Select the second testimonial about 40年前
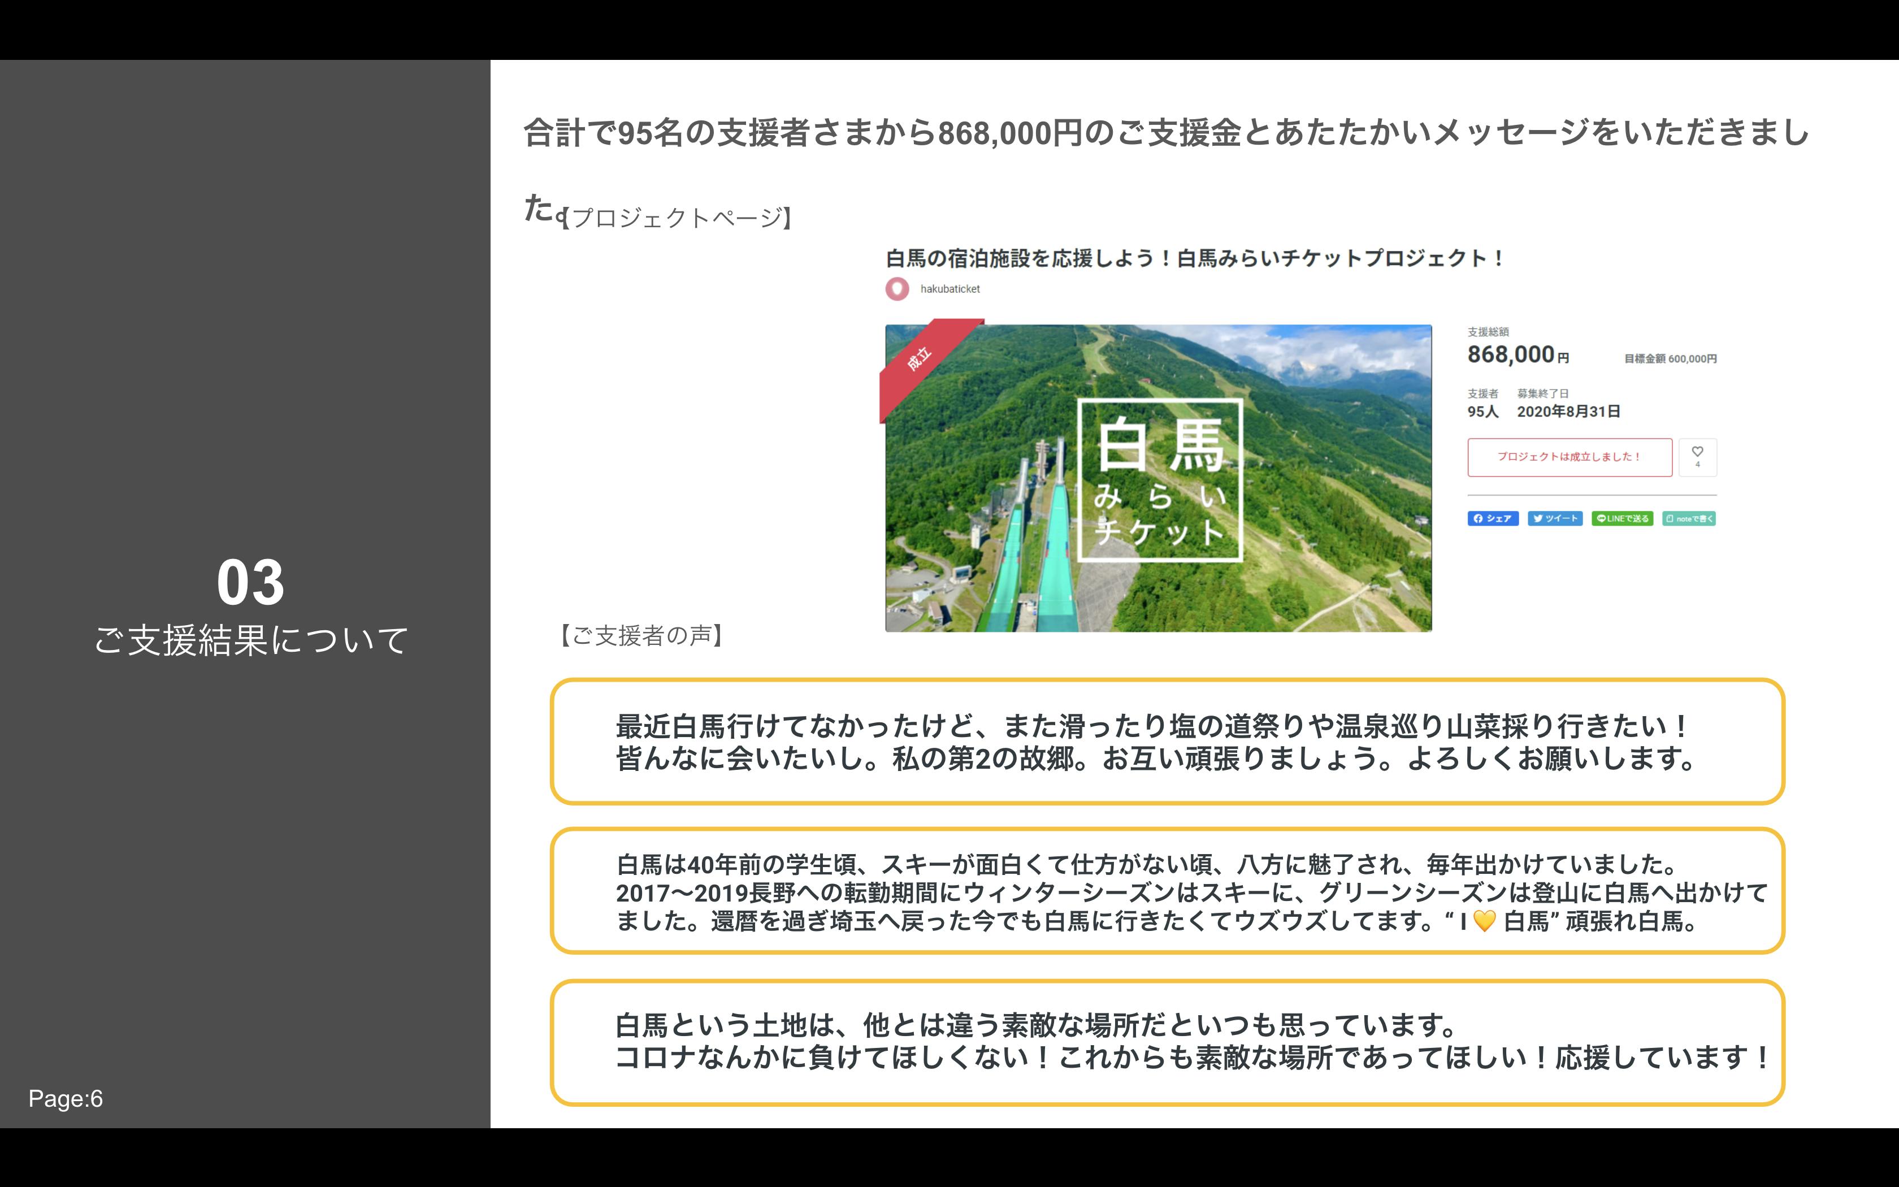Viewport: 1899px width, 1187px height. pos(1167,891)
